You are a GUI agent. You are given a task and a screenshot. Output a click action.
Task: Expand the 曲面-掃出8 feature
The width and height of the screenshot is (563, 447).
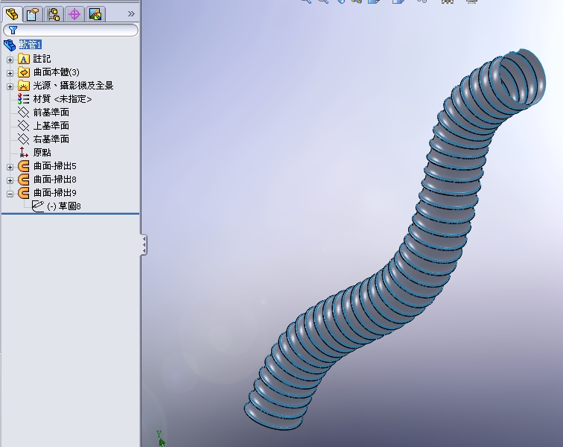click(10, 180)
